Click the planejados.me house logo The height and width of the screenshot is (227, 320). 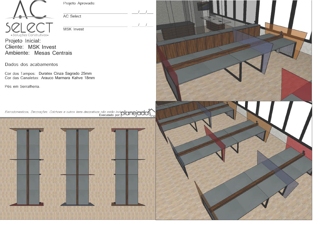coord(138,113)
